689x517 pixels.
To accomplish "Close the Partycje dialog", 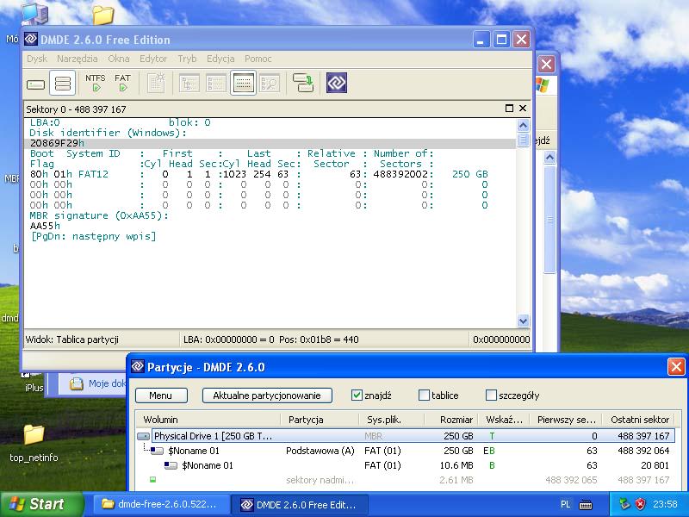I will point(676,367).
